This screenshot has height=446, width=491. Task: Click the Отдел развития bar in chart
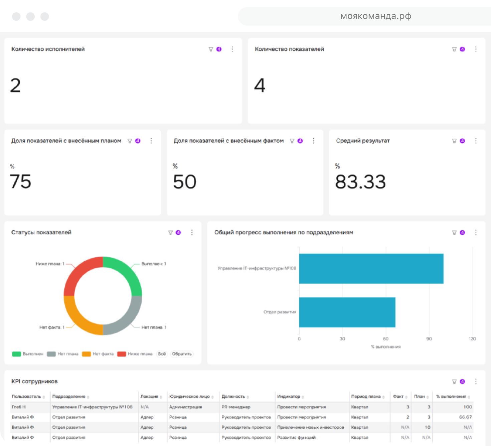347,312
